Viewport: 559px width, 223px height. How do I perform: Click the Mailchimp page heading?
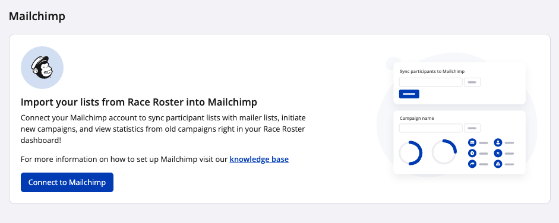[x=37, y=17]
